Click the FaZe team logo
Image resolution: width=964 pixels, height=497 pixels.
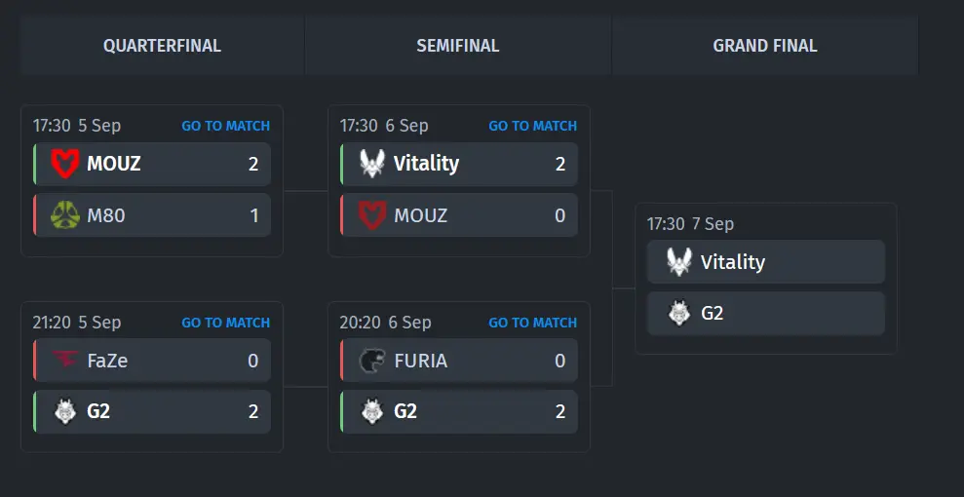coord(65,361)
